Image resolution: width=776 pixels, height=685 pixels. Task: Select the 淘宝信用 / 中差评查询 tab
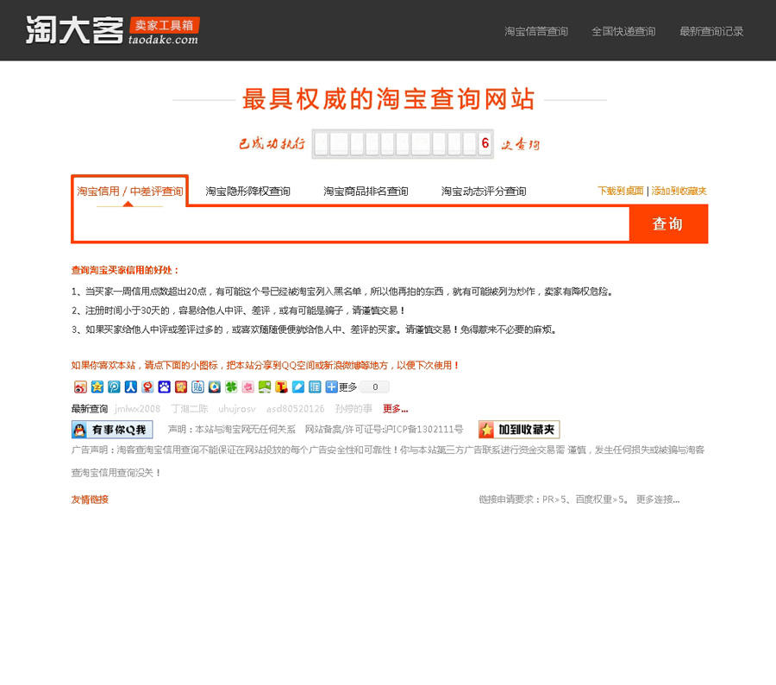coord(129,192)
